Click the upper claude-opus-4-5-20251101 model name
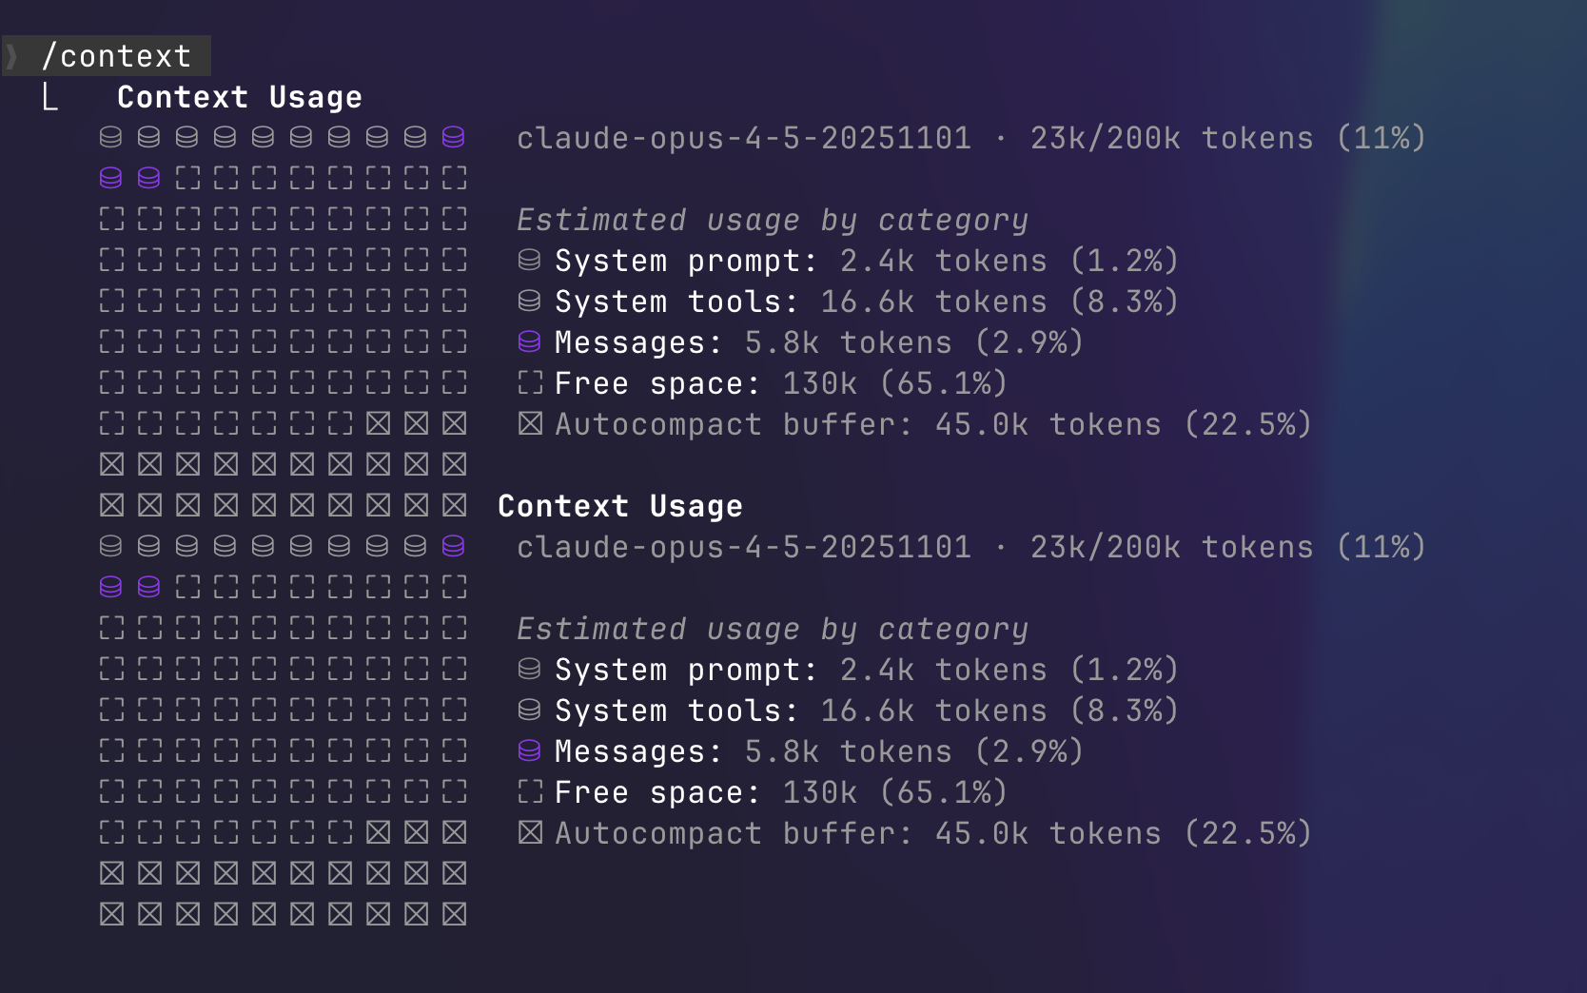The image size is (1587, 993). tap(743, 138)
